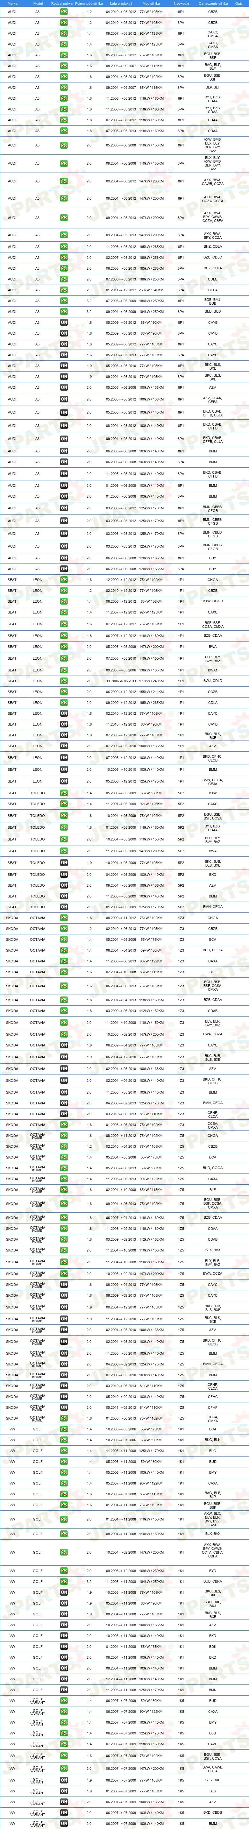
Task: Click diesel ON icon in Octavia Kombi AZV row
Action: 64,1330
